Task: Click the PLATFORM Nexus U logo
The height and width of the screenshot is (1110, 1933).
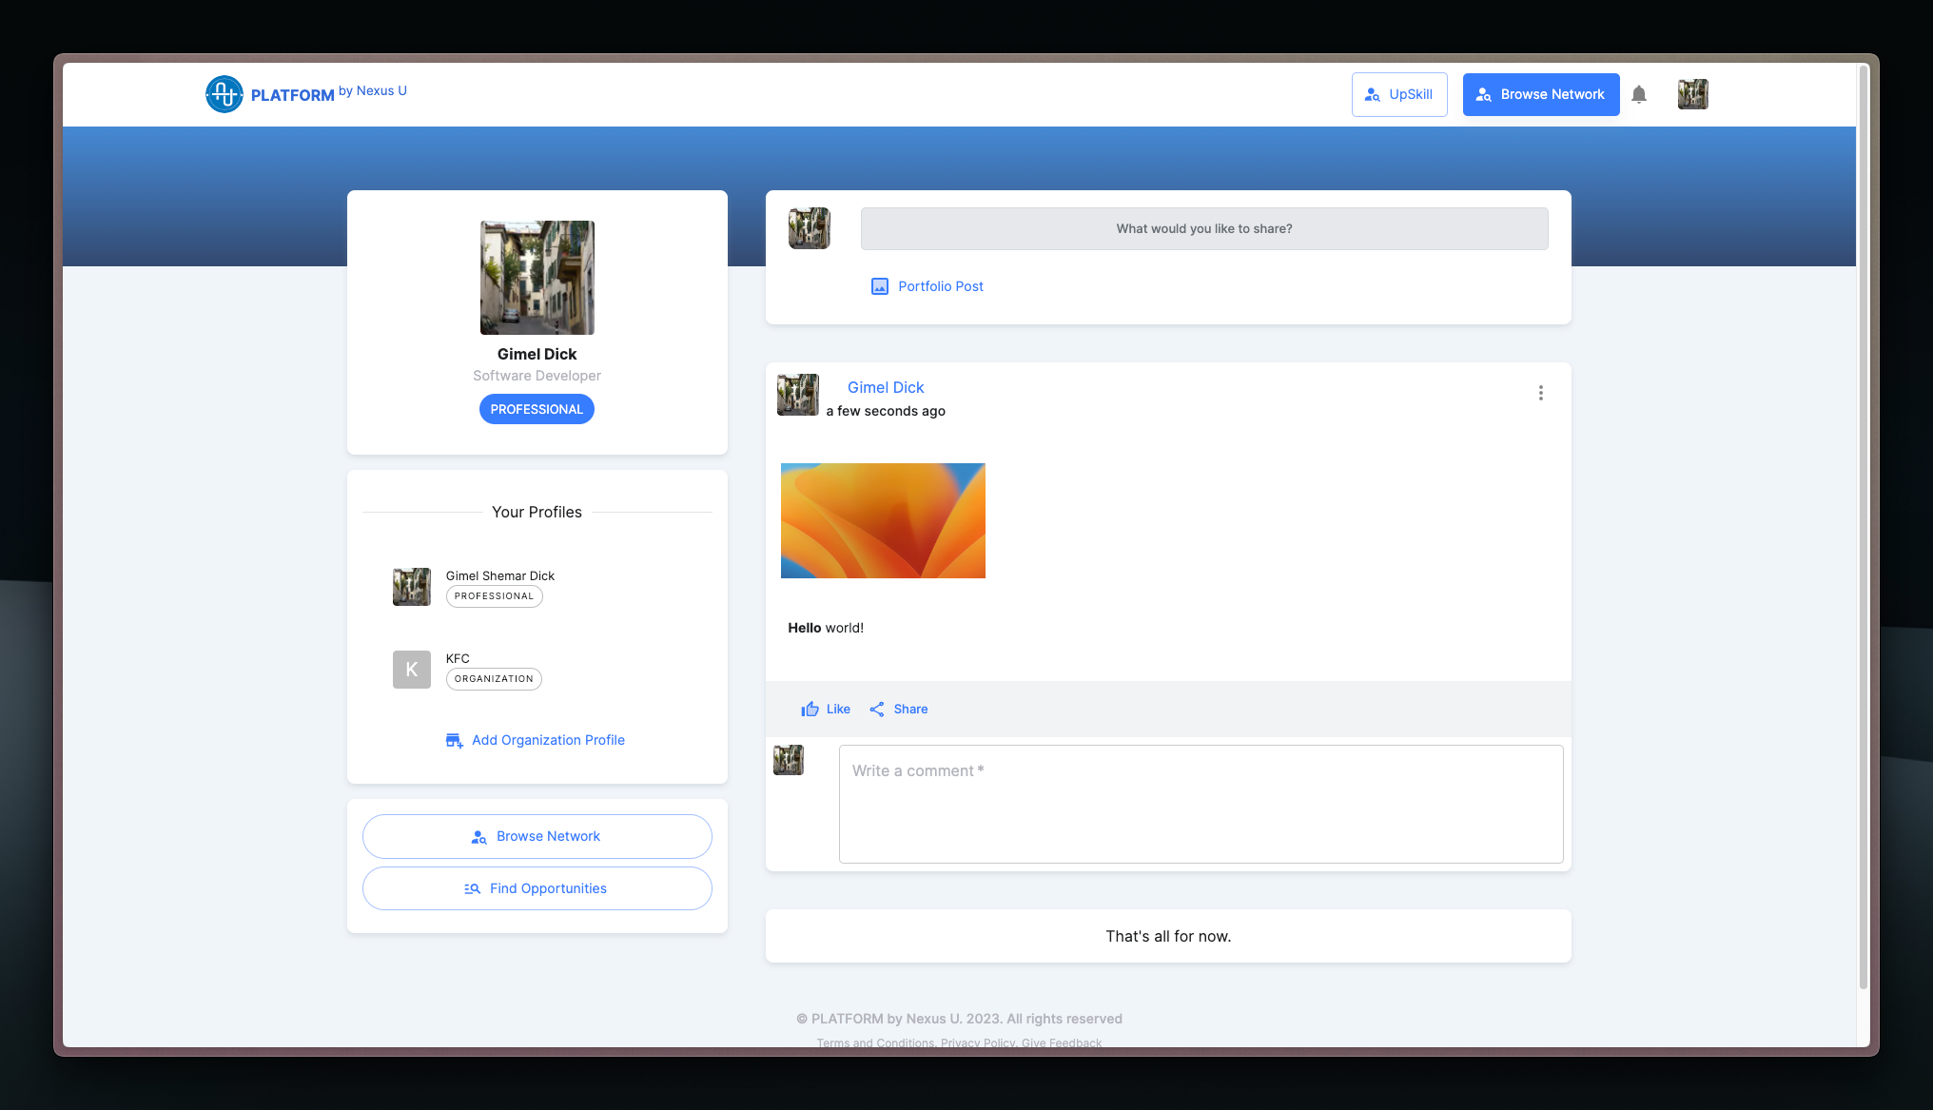Action: (225, 94)
